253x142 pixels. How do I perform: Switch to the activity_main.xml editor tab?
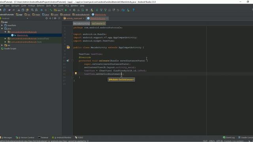tap(74, 19)
